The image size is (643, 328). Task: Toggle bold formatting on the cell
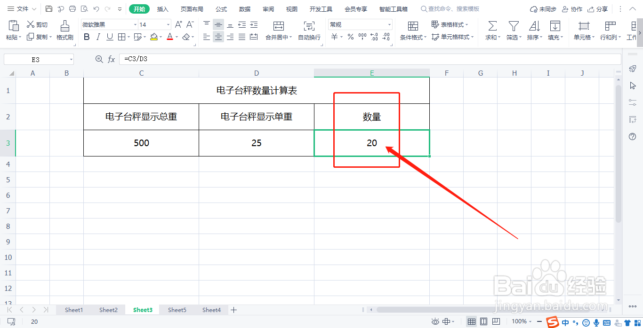[86, 37]
